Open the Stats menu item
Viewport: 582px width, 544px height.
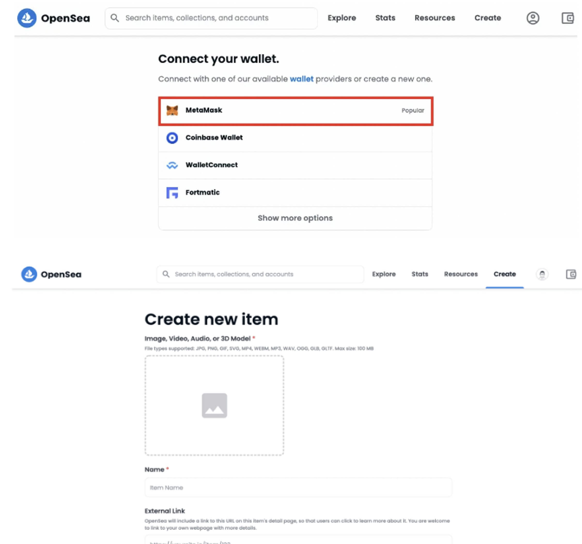[x=385, y=18]
